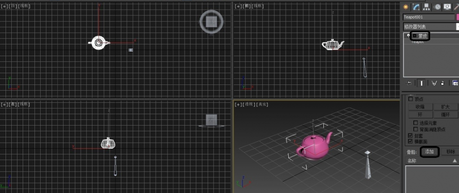Open top viewport [+] menu
Image resolution: width=459 pixels, height=193 pixels.
[4, 6]
